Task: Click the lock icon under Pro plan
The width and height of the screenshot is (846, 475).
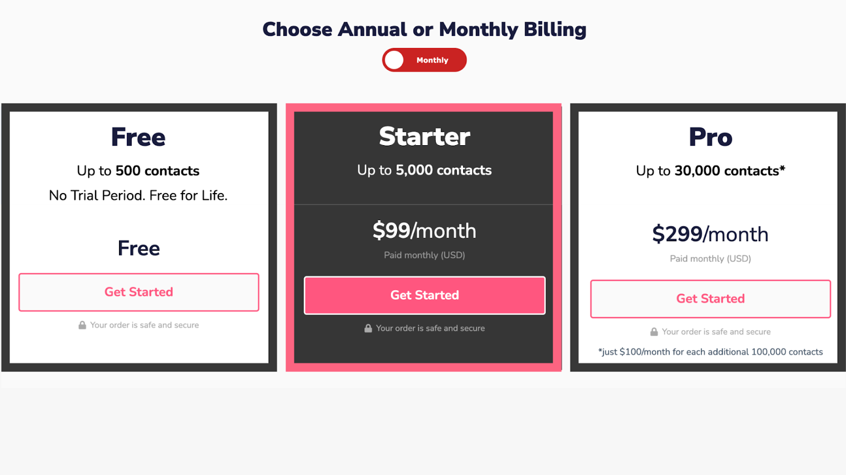Action: (x=654, y=331)
